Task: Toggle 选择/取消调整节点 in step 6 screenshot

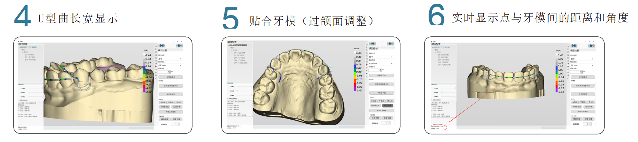Action: tap(583, 86)
